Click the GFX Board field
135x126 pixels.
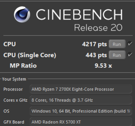pos(81,122)
